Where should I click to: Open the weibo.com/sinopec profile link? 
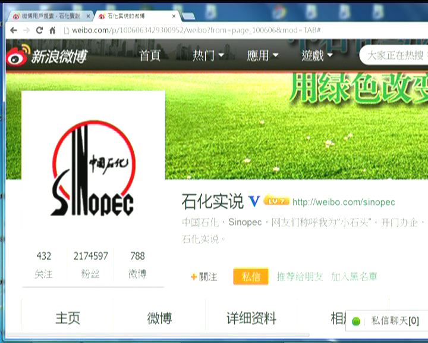tap(344, 202)
